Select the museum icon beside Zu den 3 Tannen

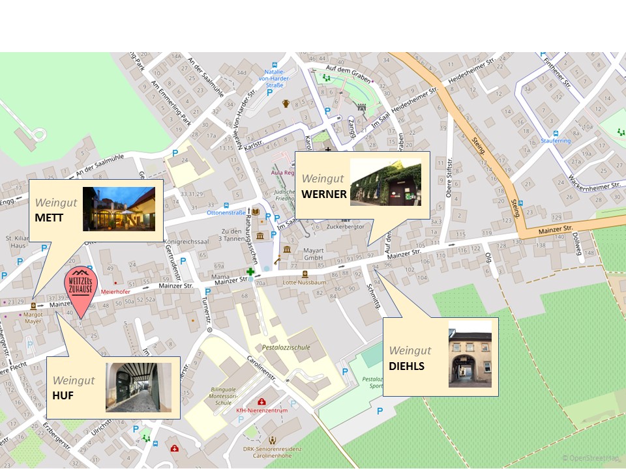[260, 236]
